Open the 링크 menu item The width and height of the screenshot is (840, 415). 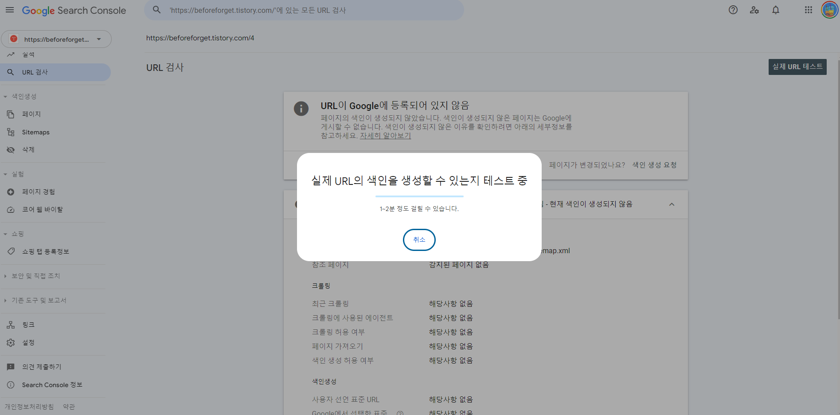tap(55, 325)
